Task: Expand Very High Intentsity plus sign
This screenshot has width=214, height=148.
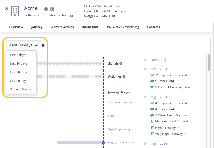Action: coord(185,134)
